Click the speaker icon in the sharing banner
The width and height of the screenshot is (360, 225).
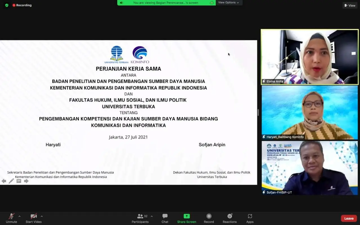(121, 3)
